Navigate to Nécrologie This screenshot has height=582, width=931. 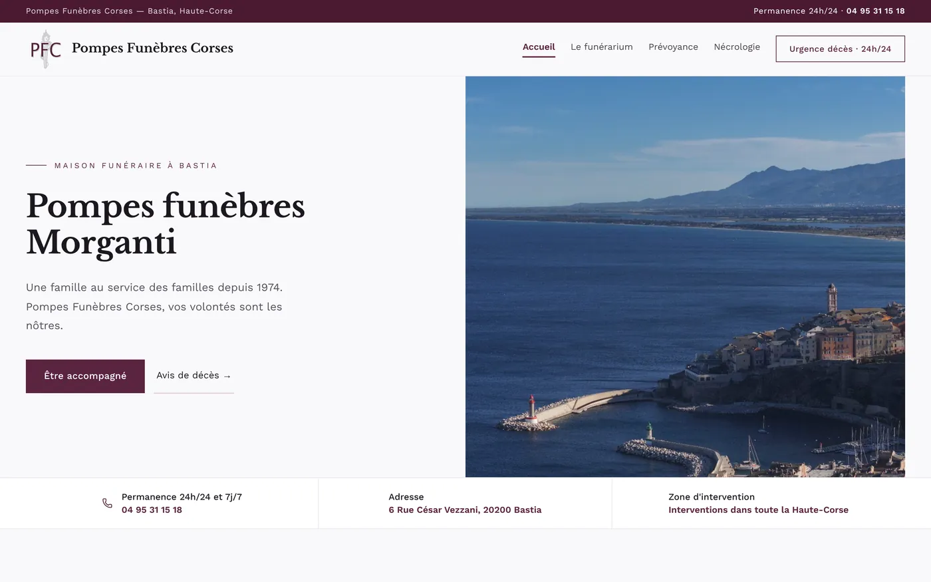coord(737,47)
